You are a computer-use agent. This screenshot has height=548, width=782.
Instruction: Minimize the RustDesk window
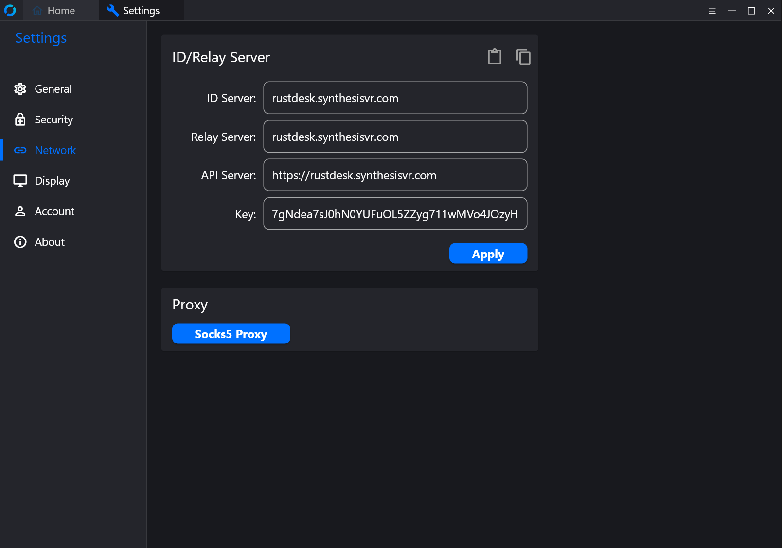(x=731, y=11)
